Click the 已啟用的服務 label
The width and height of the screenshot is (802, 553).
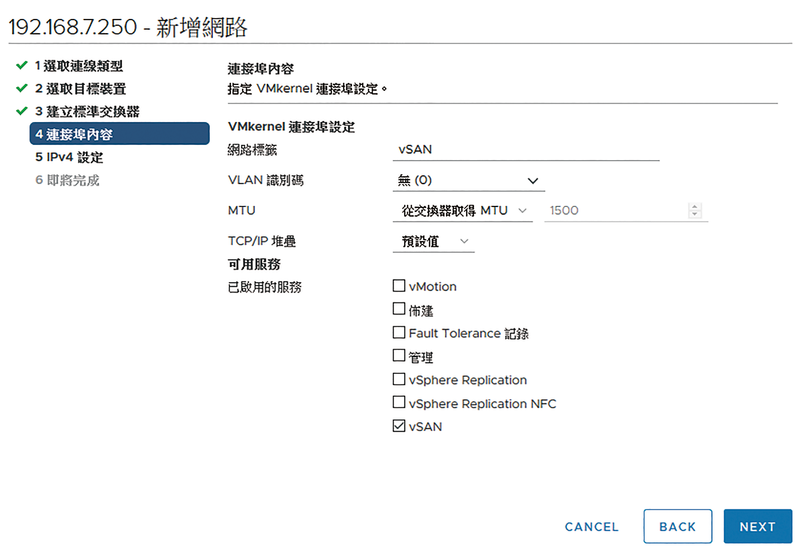265,287
